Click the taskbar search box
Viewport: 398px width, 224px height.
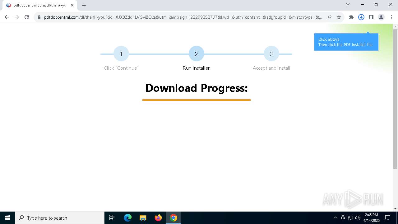(x=60, y=218)
